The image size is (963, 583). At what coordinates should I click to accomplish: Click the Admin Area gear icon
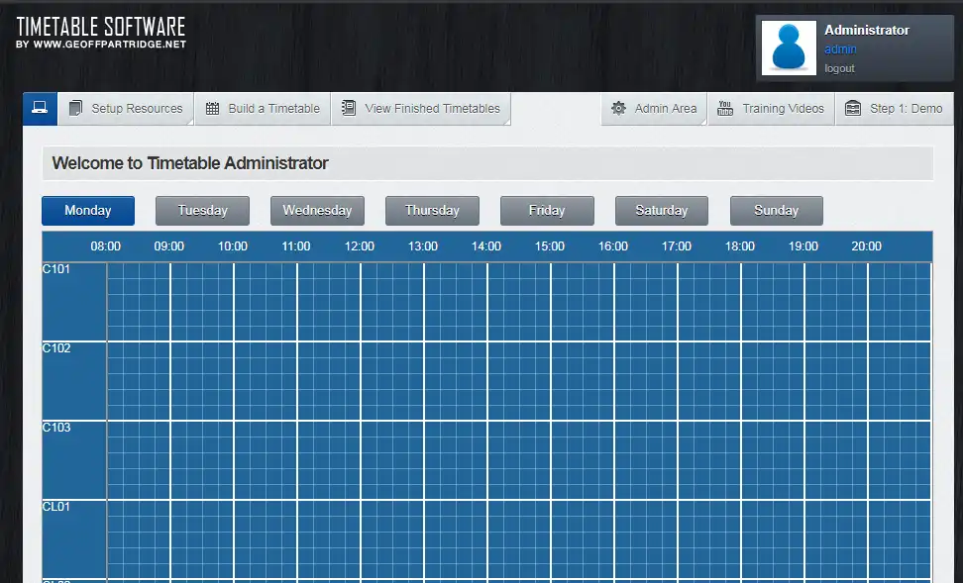point(619,108)
